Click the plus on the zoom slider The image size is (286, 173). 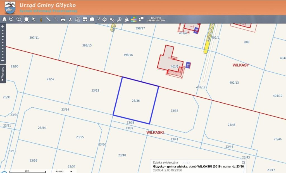point(3,26)
